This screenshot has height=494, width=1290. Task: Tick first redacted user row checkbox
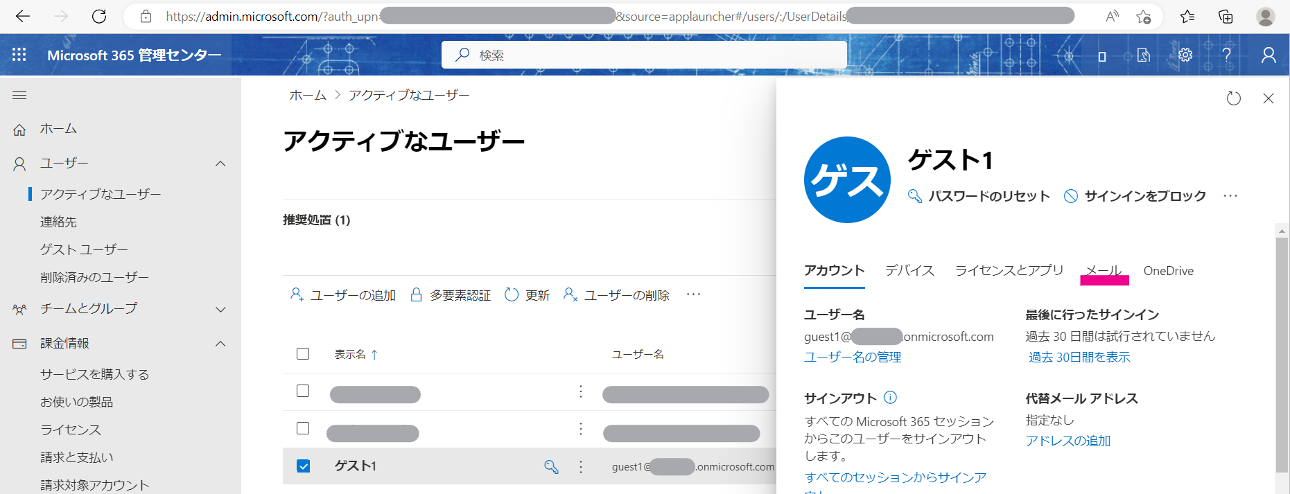(303, 391)
